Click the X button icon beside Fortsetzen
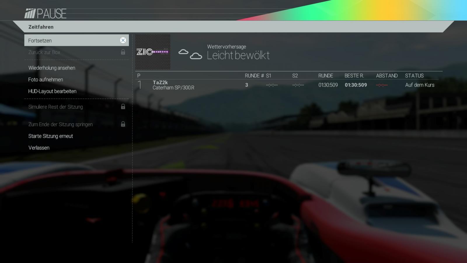Image resolution: width=467 pixels, height=263 pixels. (123, 40)
